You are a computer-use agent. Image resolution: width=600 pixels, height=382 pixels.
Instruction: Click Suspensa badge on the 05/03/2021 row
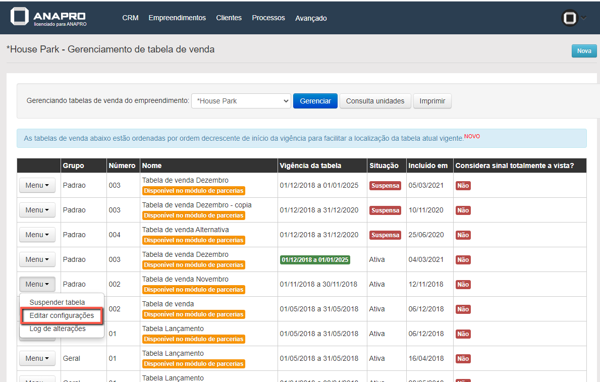[385, 186]
